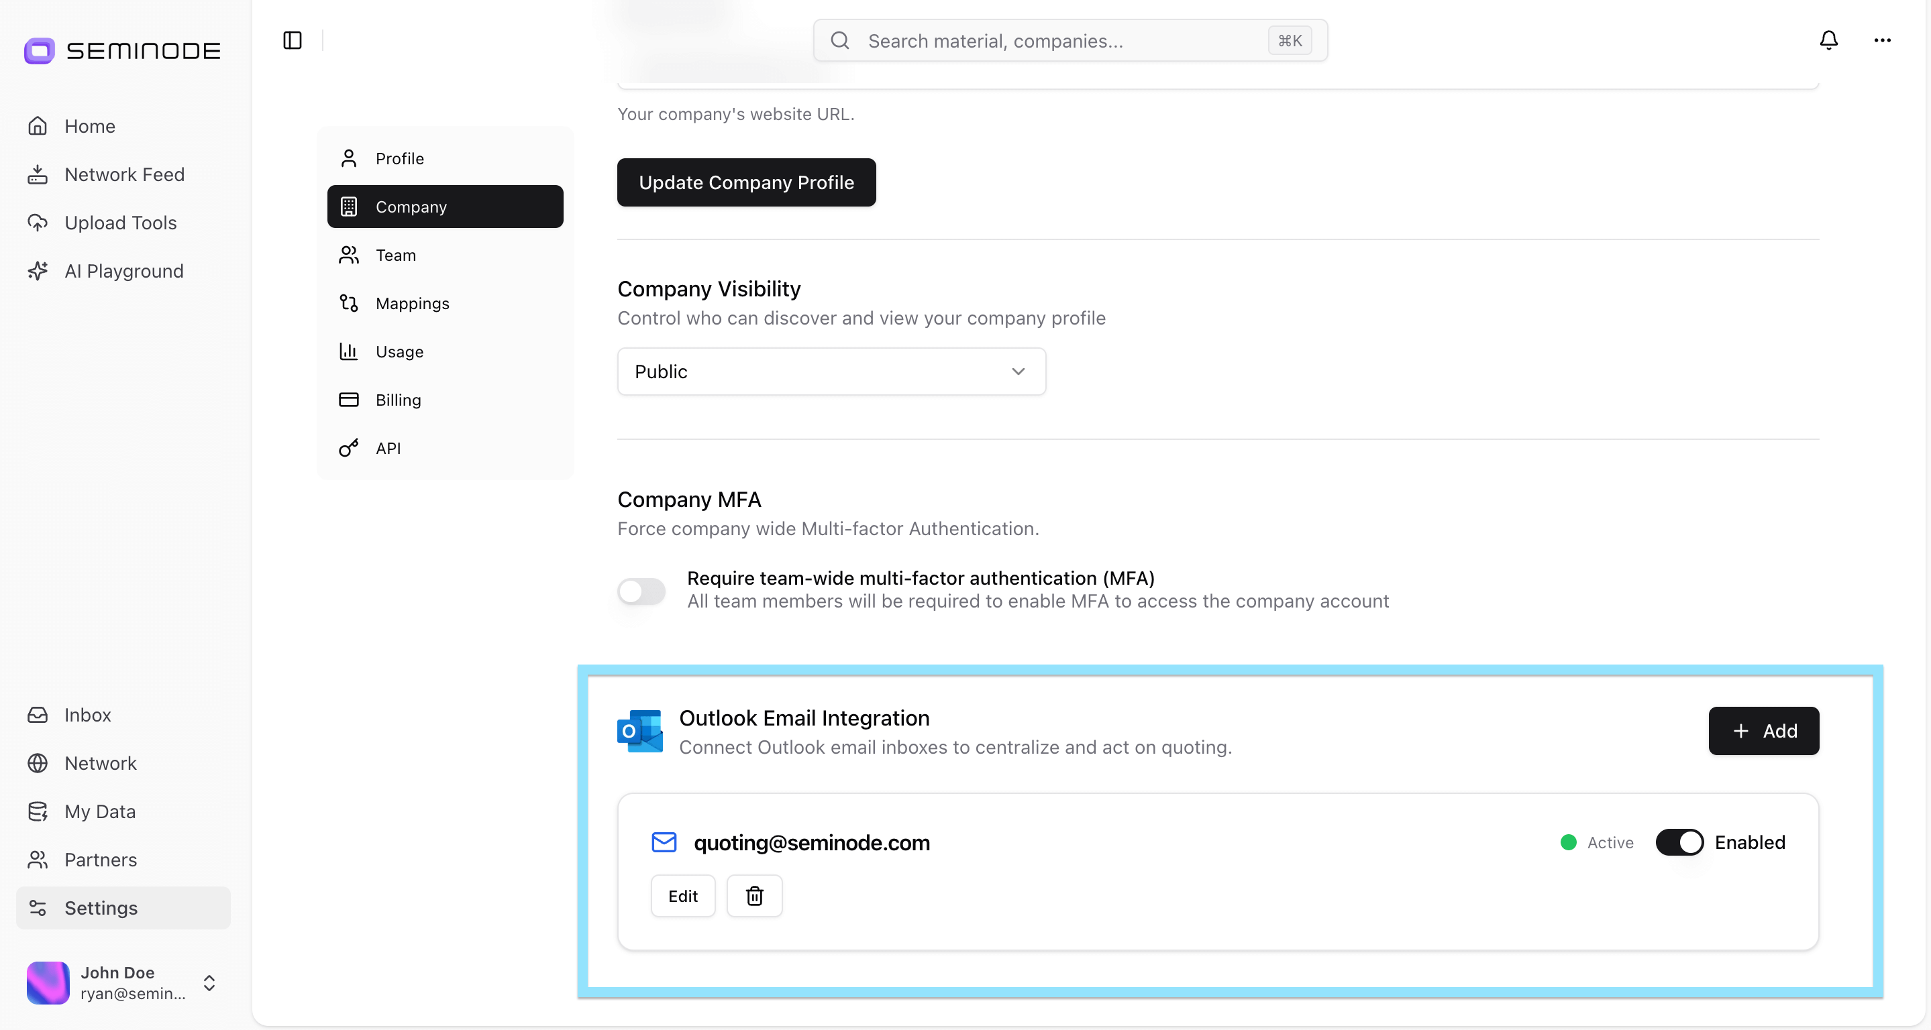This screenshot has height=1030, width=1931.
Task: Go to Upload Tools
Action: coord(120,223)
